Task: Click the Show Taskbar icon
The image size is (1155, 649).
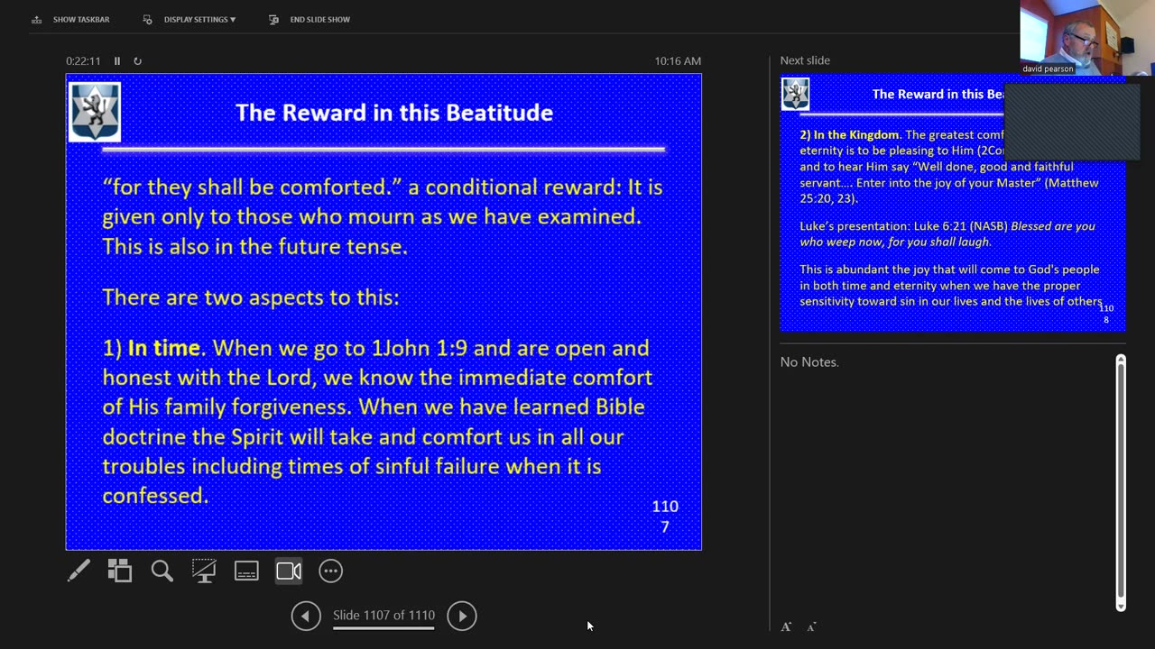Action: [36, 19]
